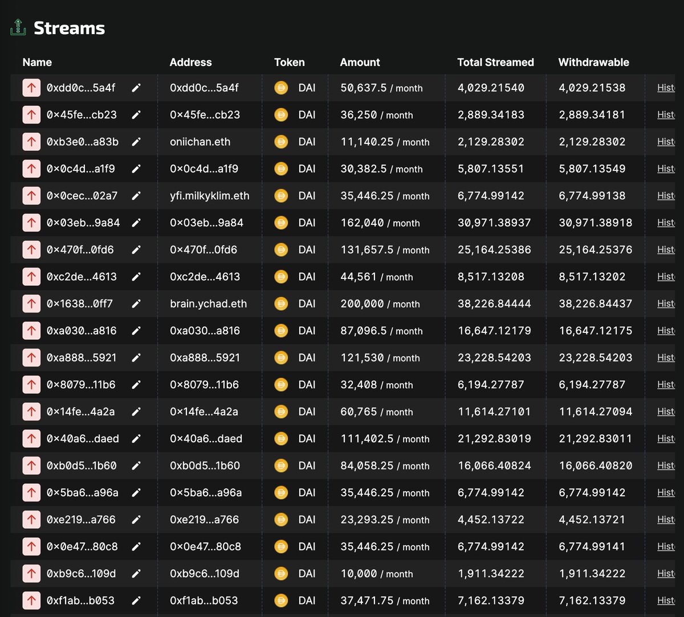Click the name 0x0e47...80c8
684x617 pixels.
tap(82, 546)
